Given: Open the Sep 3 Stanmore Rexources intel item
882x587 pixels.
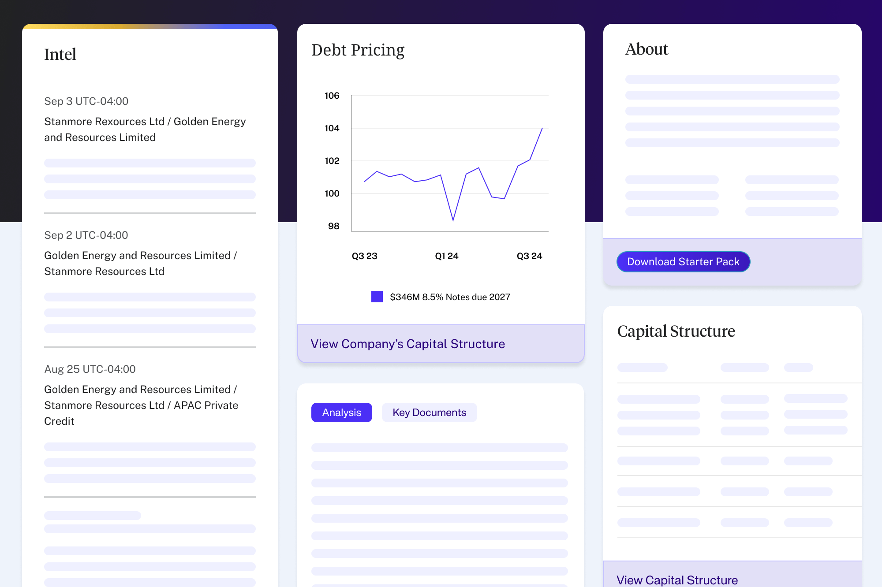Looking at the screenshot, I should point(145,129).
